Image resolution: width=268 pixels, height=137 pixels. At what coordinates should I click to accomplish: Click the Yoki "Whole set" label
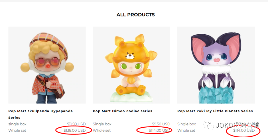coord(186,130)
